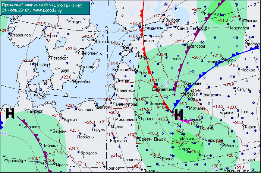
Task: Click the city label 'Санкт-Петербург'
Action: coord(193,28)
